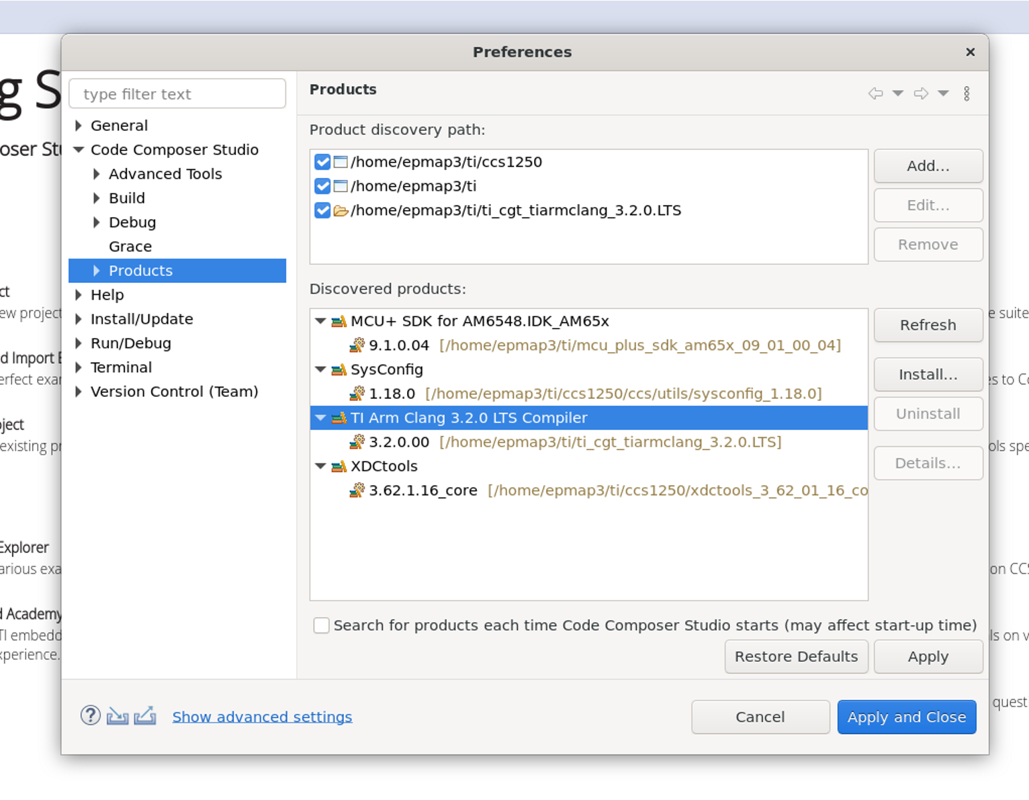The image size is (1029, 800).
Task: Click the back navigation arrow icon
Action: pos(875,93)
